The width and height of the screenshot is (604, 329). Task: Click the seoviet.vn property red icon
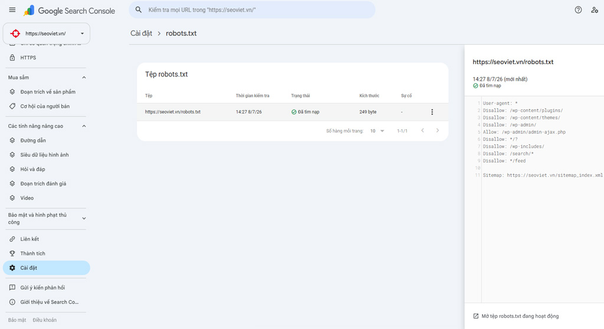[x=15, y=34]
